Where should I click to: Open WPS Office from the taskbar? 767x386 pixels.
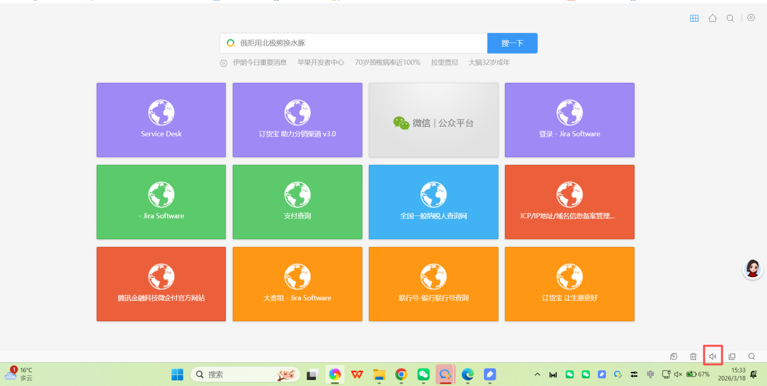(x=357, y=375)
